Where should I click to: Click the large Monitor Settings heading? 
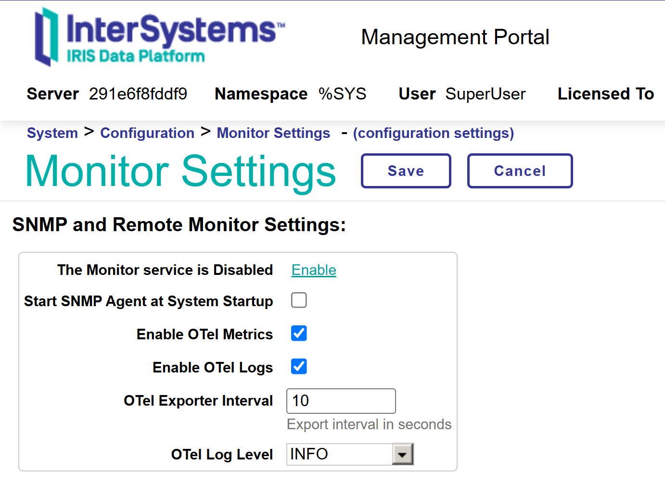point(180,172)
